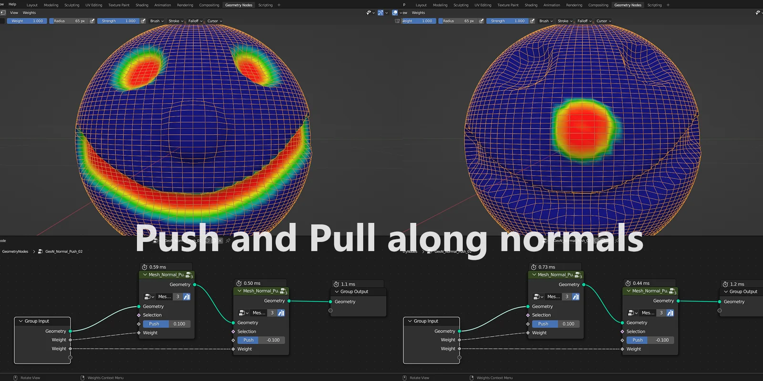Open the Falloff dropdown in right window
Image resolution: width=763 pixels, height=381 pixels.
(584, 21)
